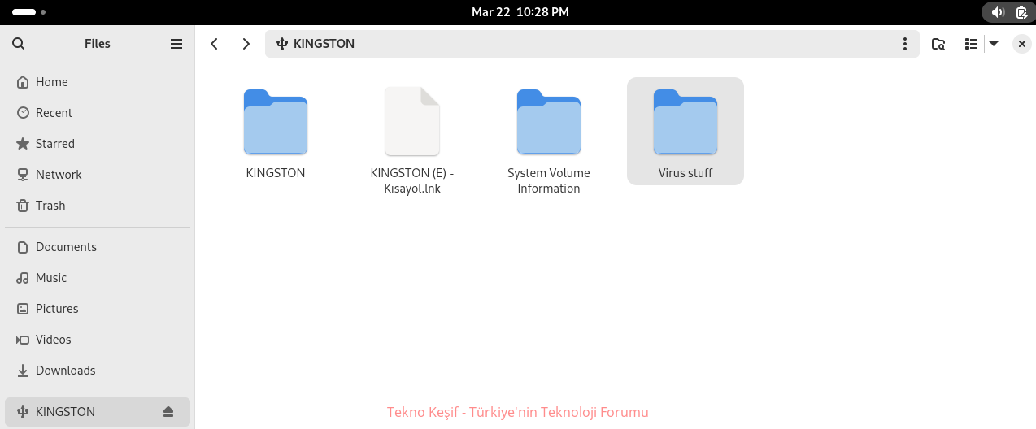The image size is (1036, 429).
Task: Select the Kısayol.lnk file icon
Action: [412, 121]
